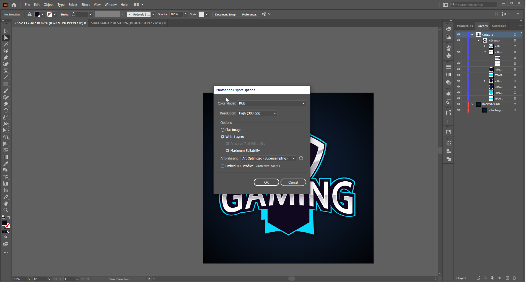Select the Lasso tool
This screenshot has width=526, height=282.
coord(6,51)
